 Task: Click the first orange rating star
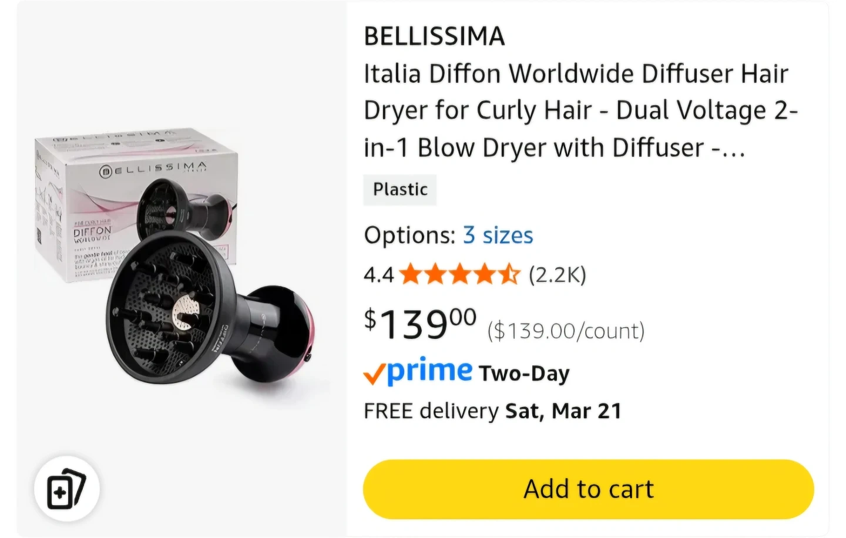tap(410, 274)
